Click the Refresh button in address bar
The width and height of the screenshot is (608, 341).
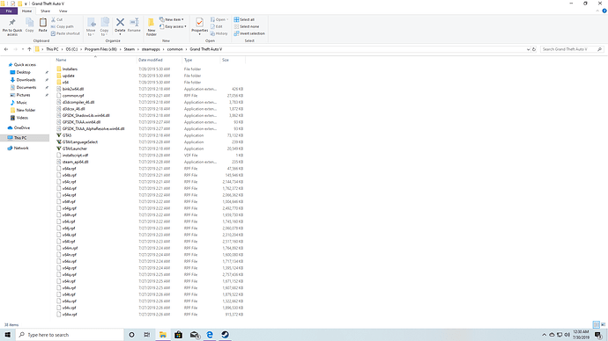[x=534, y=49]
